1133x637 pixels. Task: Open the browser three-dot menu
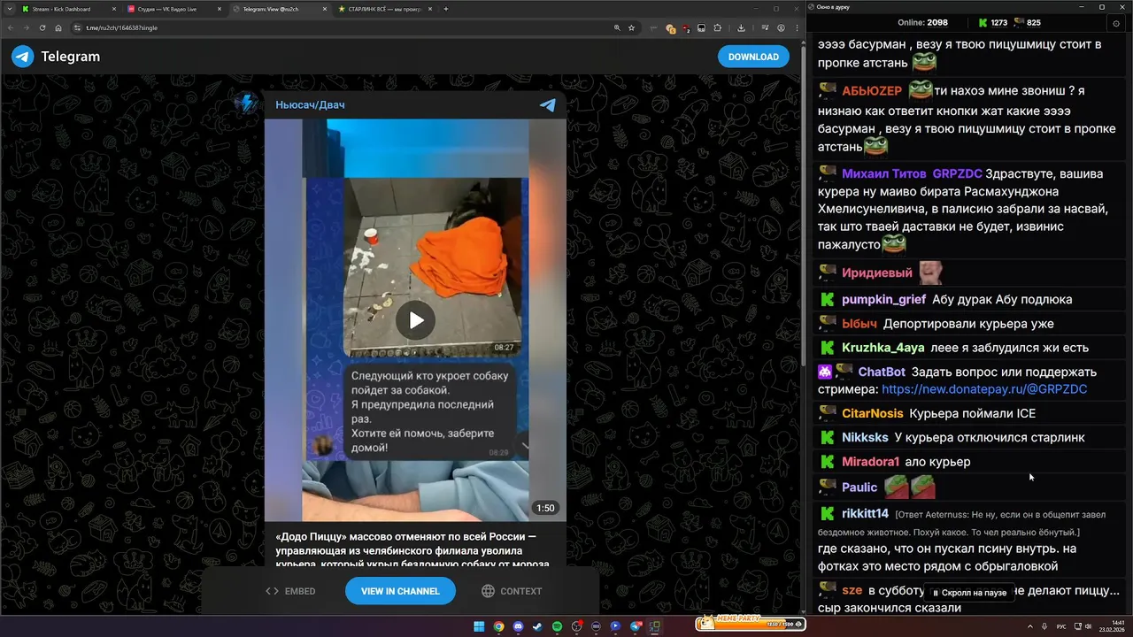coord(795,27)
